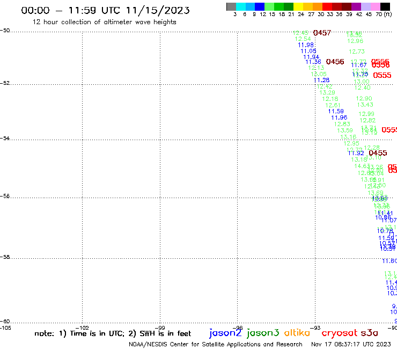The image size is (397, 349).
Task: Click the latitude axis label '-56'
Action: (5, 196)
